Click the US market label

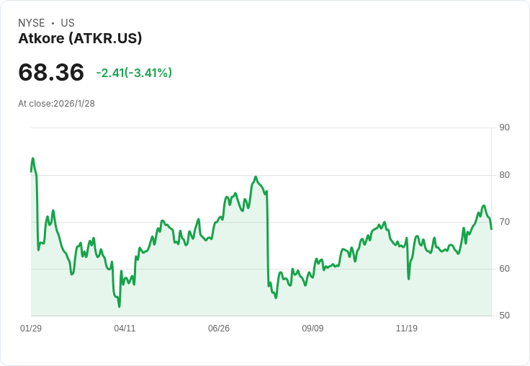pyautogui.click(x=68, y=23)
